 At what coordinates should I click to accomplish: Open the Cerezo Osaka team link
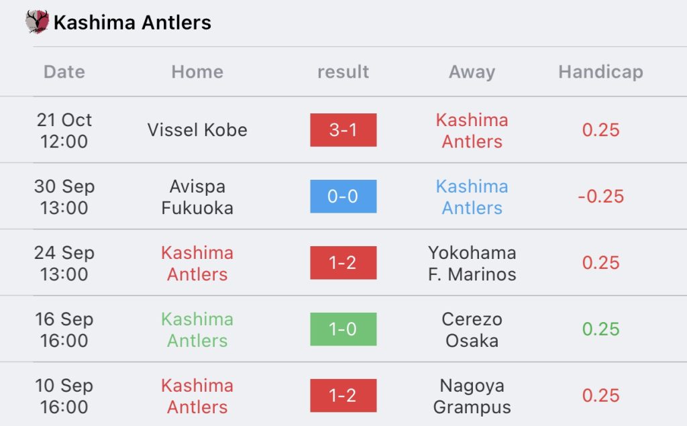pos(472,329)
